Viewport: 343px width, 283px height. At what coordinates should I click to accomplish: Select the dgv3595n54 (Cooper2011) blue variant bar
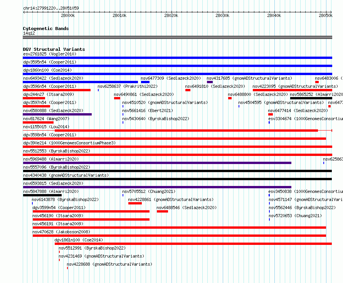[177, 66]
